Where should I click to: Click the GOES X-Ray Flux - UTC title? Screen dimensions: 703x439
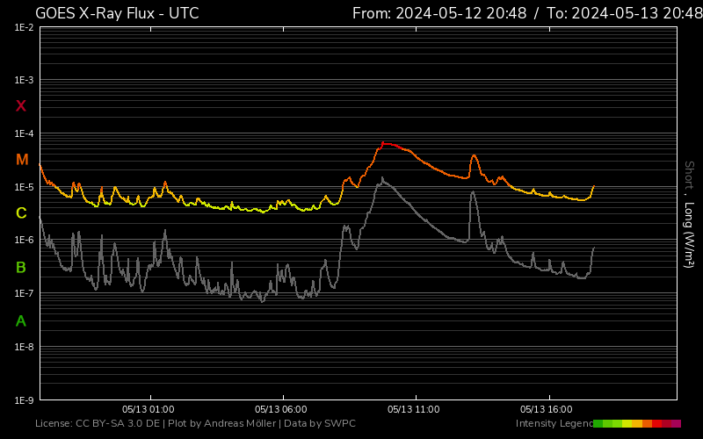[x=117, y=13]
